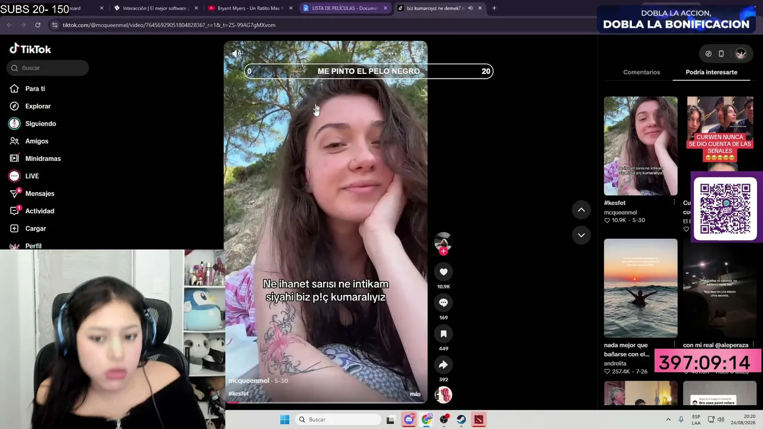Click the Windows taskbar Buscar box
This screenshot has height=429, width=763.
(x=339, y=419)
